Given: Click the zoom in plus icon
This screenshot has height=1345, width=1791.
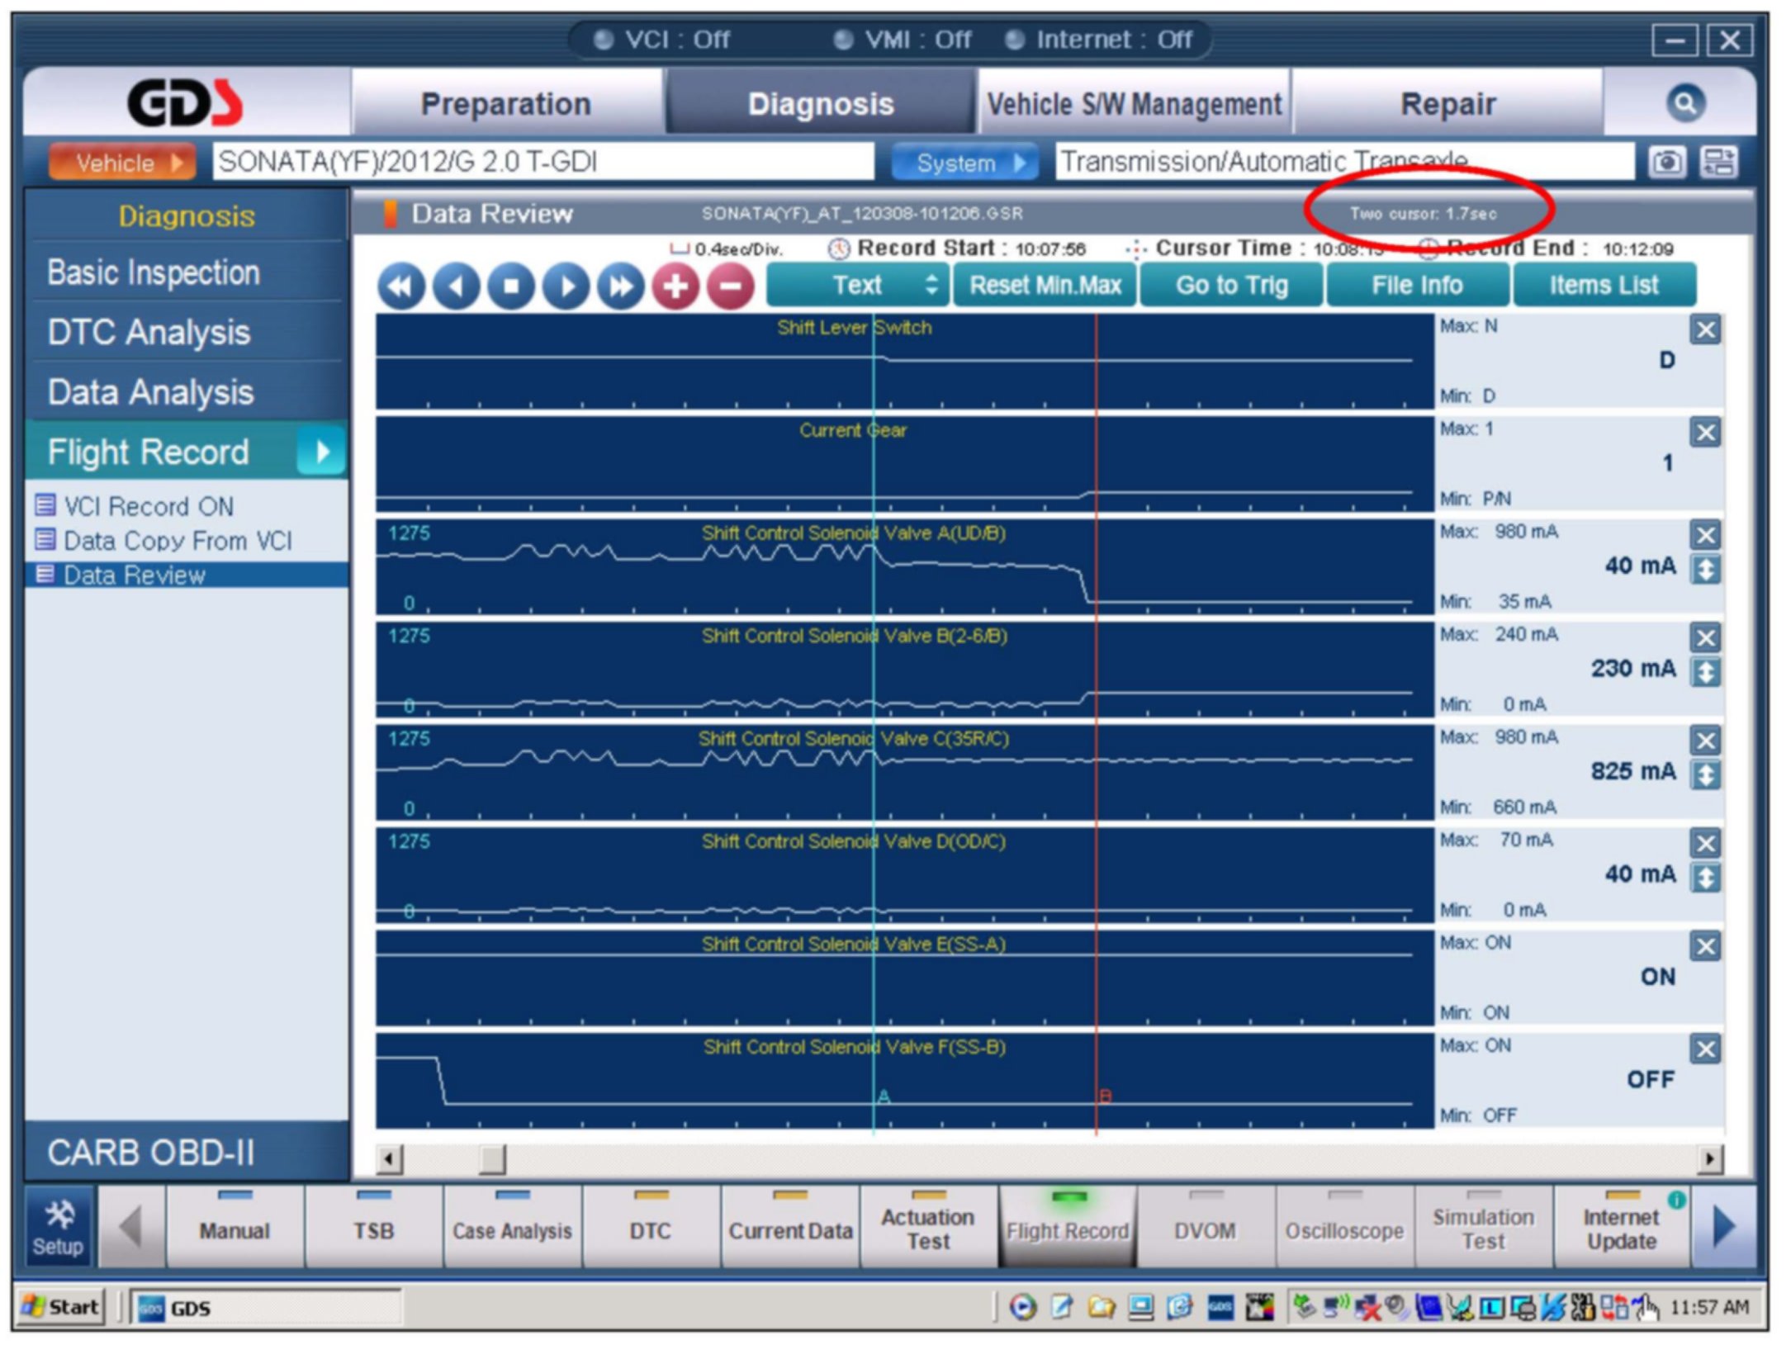Looking at the screenshot, I should [x=675, y=287].
